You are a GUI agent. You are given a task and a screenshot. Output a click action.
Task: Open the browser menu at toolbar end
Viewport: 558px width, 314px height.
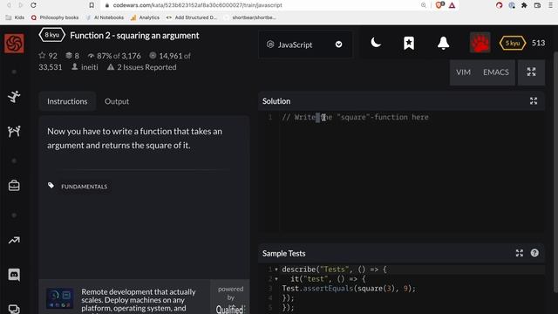tap(550, 5)
